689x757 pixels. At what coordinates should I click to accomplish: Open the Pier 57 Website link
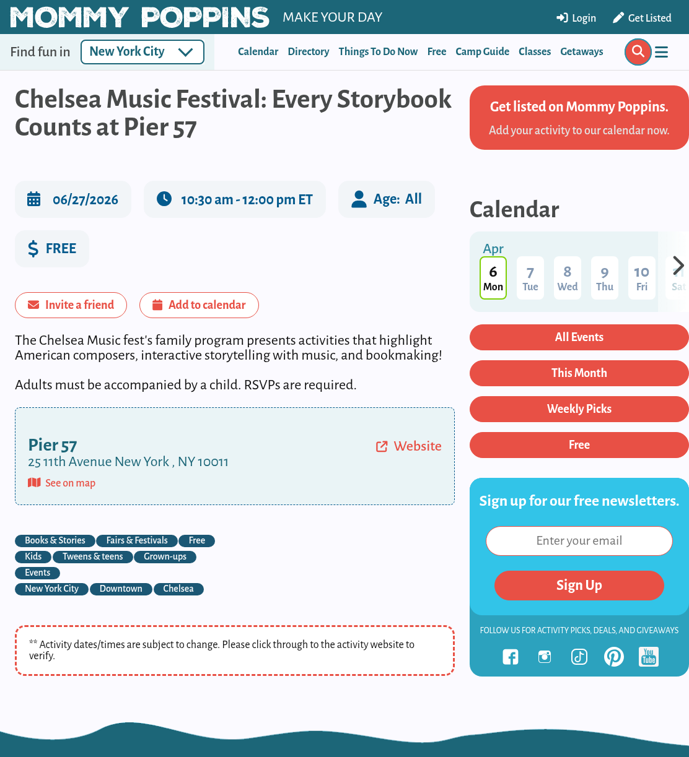(409, 446)
